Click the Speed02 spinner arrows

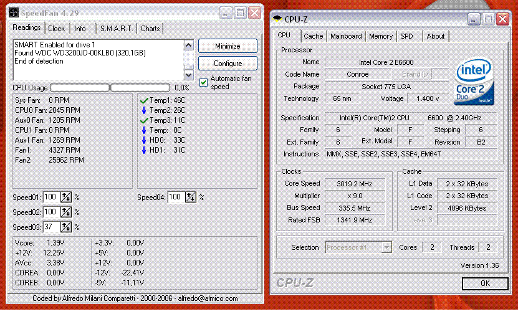click(66, 212)
